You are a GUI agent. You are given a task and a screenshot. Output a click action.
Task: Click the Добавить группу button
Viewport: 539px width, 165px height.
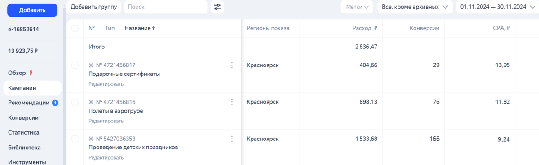(x=94, y=7)
